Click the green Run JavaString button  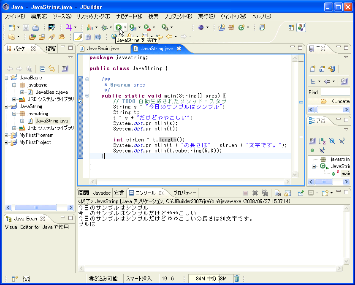(x=119, y=27)
